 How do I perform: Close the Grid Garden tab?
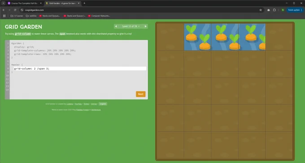tap(78, 3)
